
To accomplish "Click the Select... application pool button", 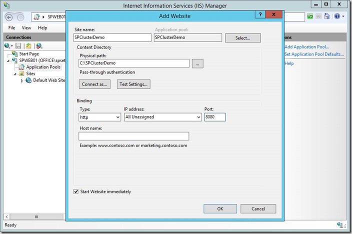I will tap(243, 37).
